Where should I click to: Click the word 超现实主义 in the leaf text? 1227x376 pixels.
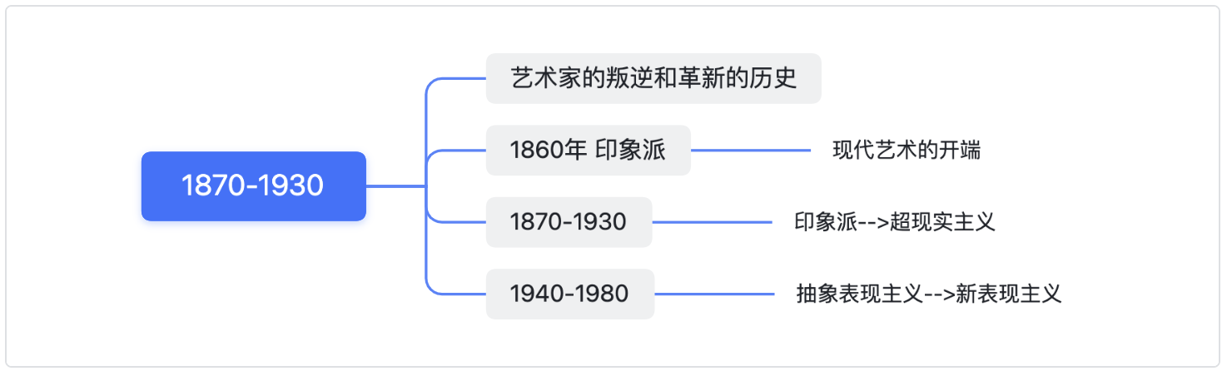(x=942, y=222)
